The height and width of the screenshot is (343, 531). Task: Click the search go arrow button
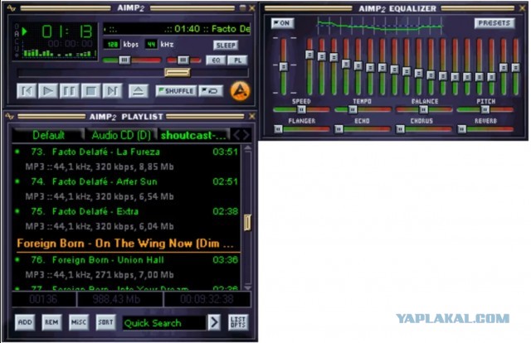pyautogui.click(x=214, y=322)
